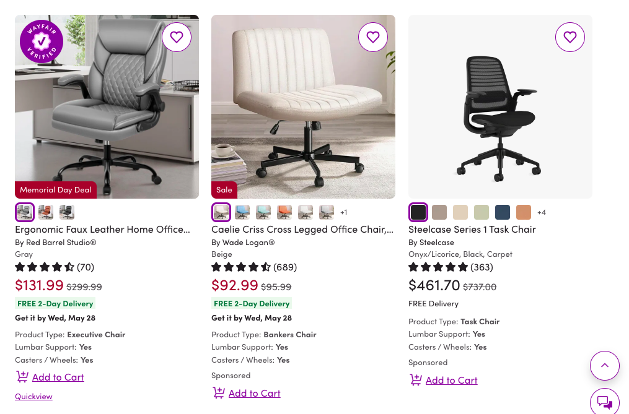Click the cart icon under the Steelcase chair
The width and height of the screenshot is (629, 414).
[416, 380]
